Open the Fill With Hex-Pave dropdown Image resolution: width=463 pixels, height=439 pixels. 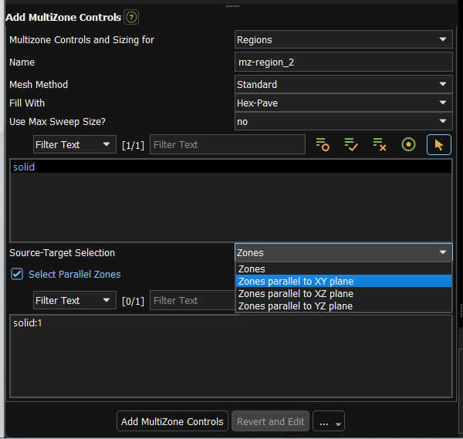tap(343, 103)
